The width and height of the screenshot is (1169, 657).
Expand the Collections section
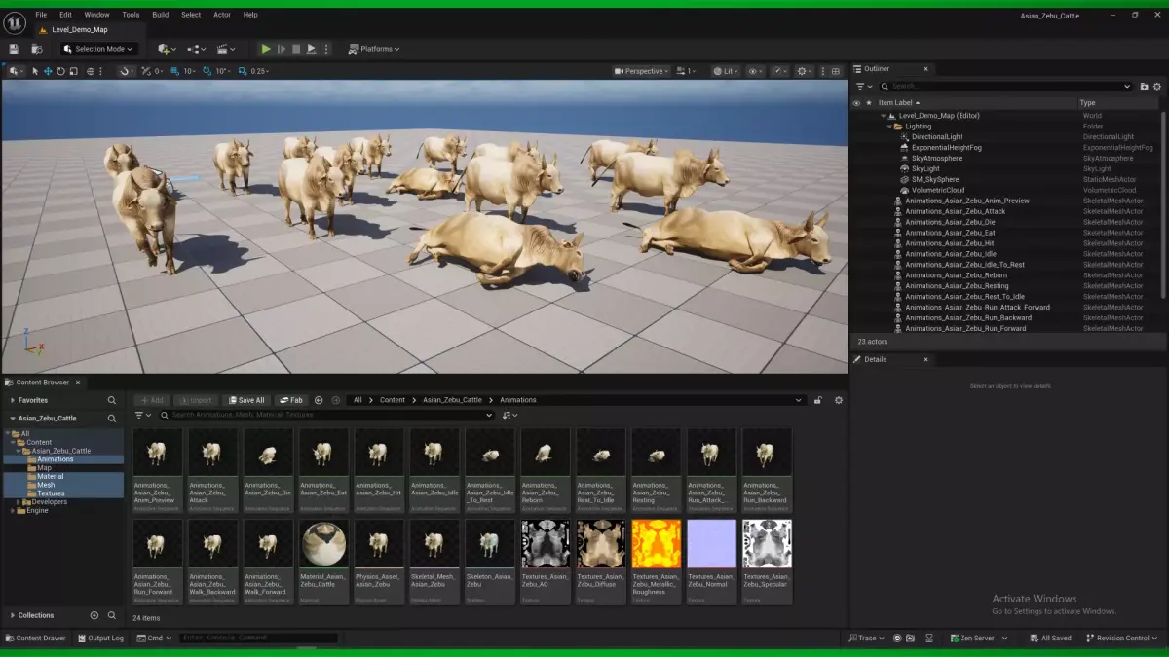13,615
